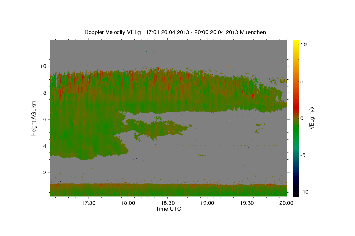
Task: Click the 18:30 time tick label
Action: [167, 203]
